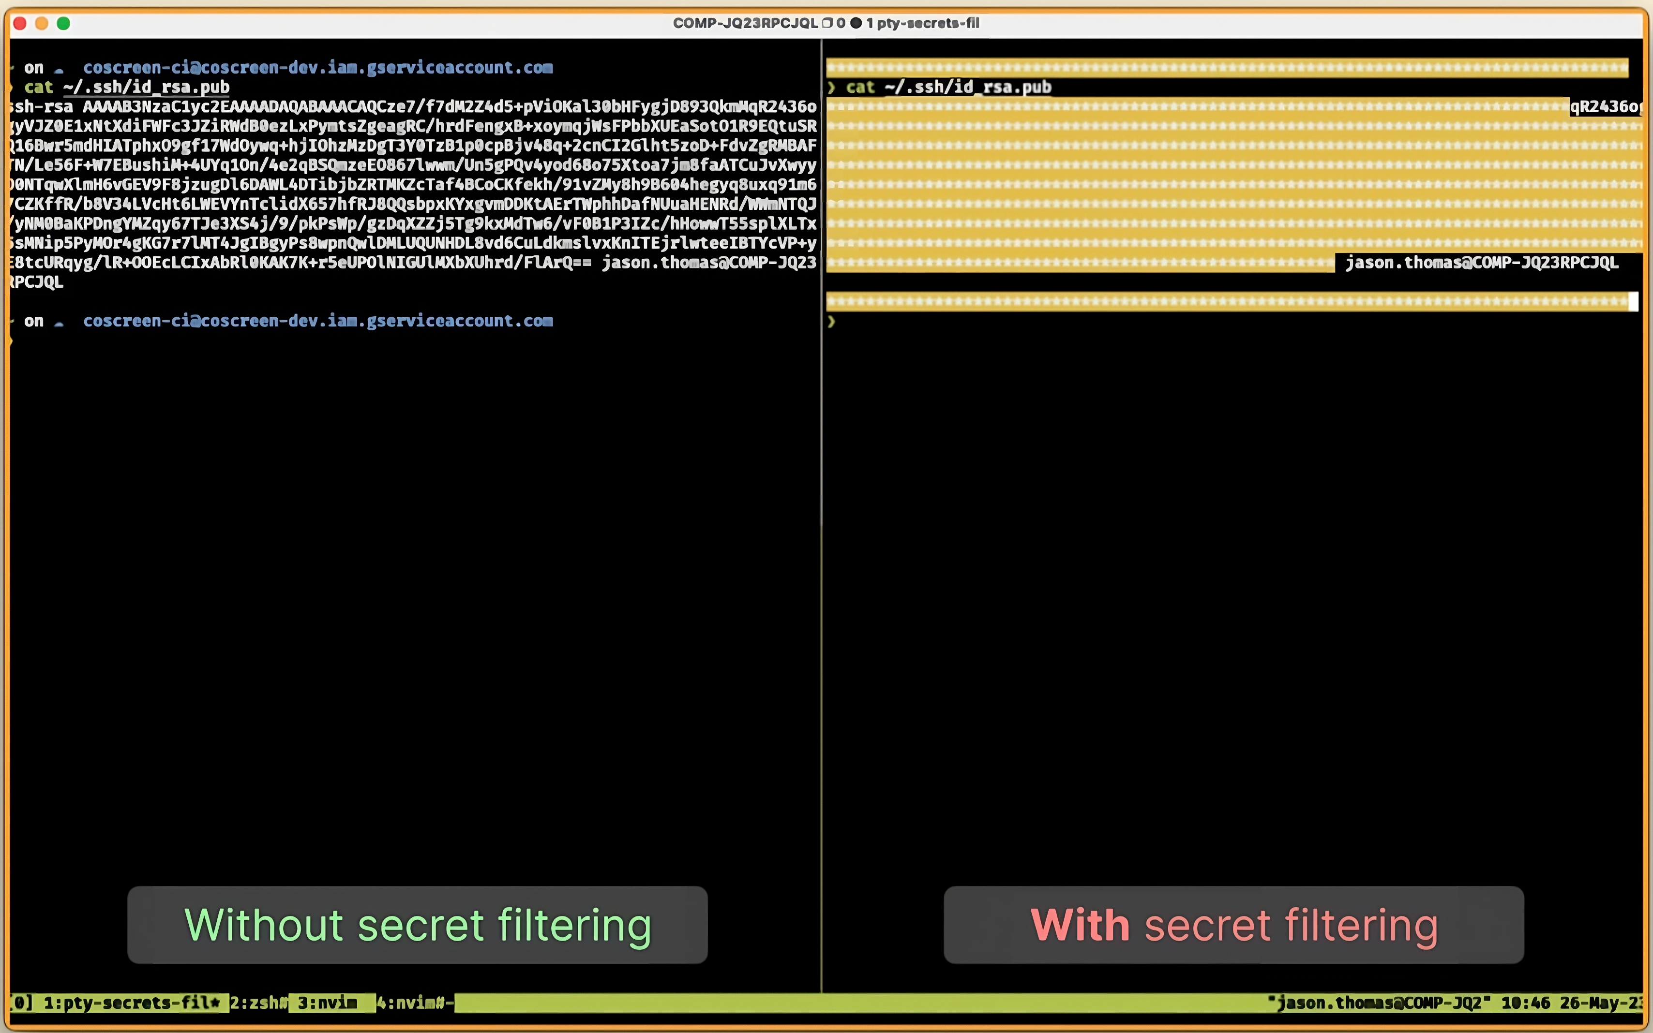Click the green zoom button
The height and width of the screenshot is (1033, 1653).
coord(63,23)
